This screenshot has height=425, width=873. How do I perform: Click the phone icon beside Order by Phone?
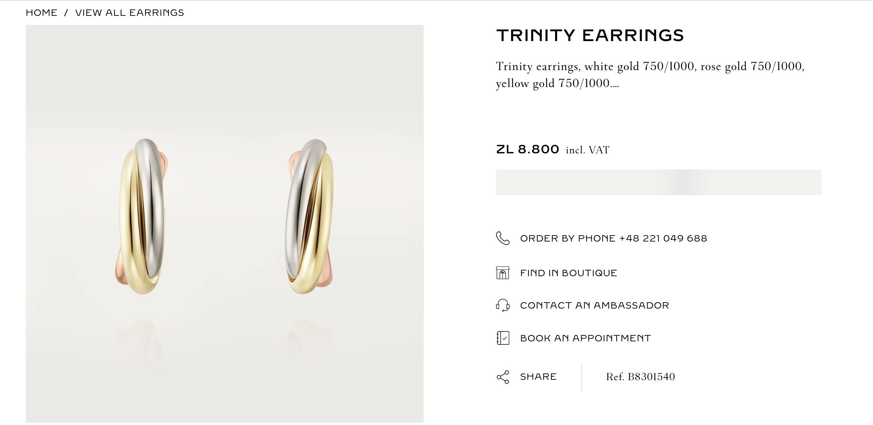502,238
